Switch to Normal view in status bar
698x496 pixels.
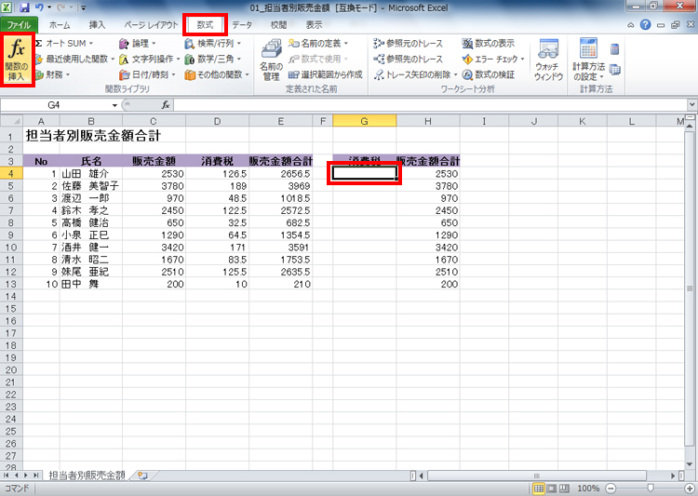pyautogui.click(x=539, y=489)
